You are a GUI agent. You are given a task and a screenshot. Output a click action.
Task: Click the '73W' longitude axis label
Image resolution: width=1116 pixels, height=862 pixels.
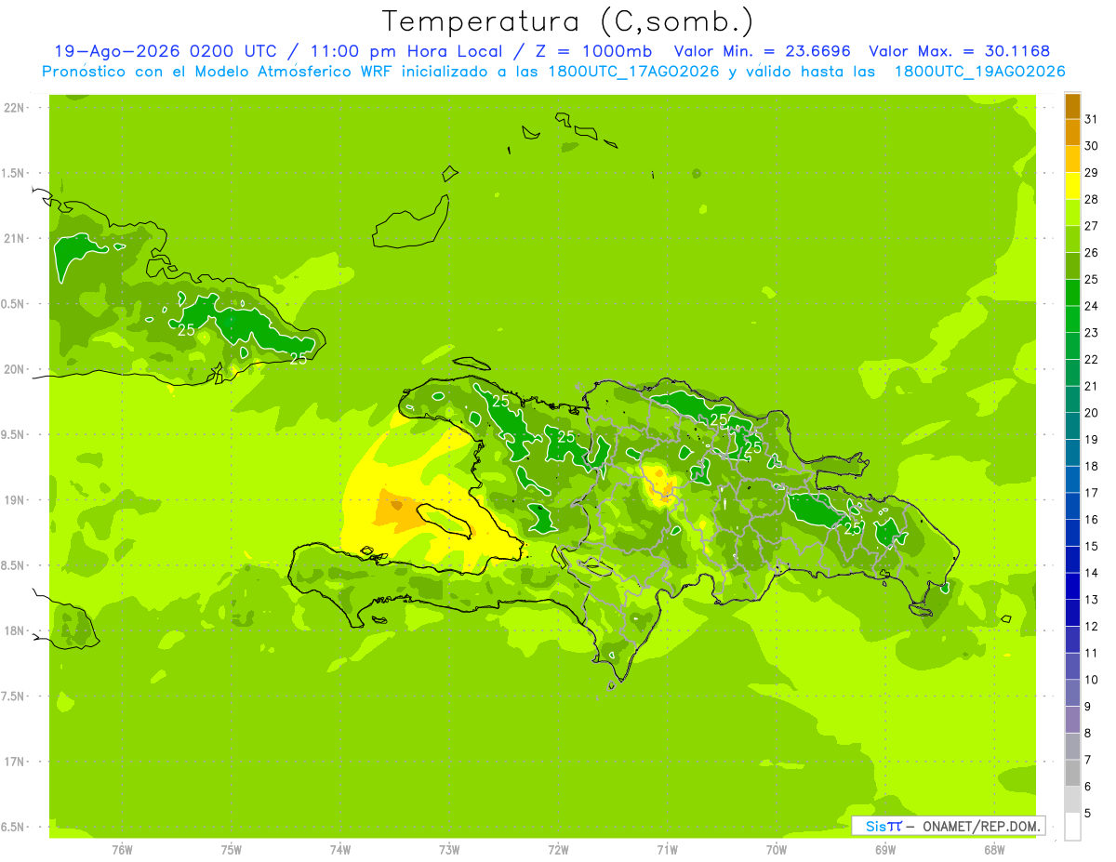click(449, 850)
